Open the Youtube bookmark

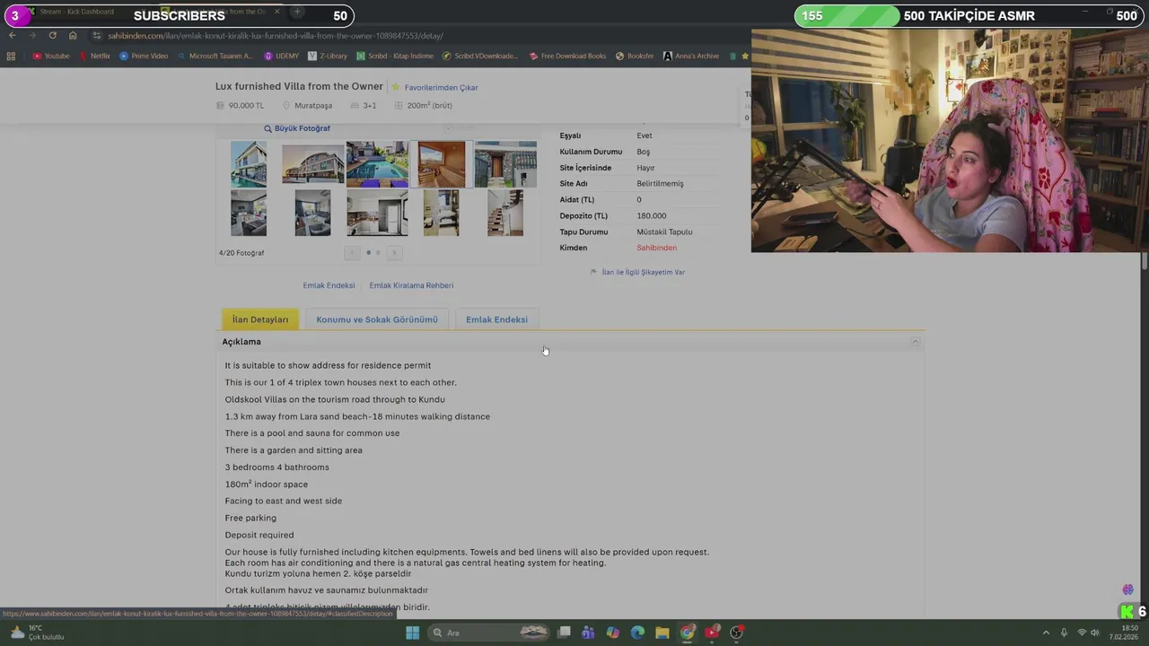coord(50,56)
